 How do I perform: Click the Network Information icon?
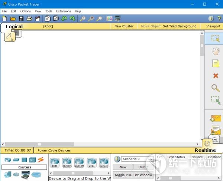[211, 19]
